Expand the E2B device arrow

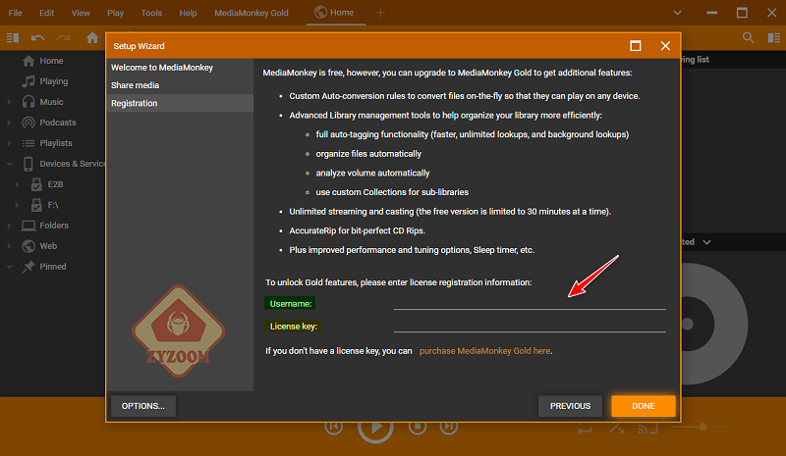click(17, 184)
